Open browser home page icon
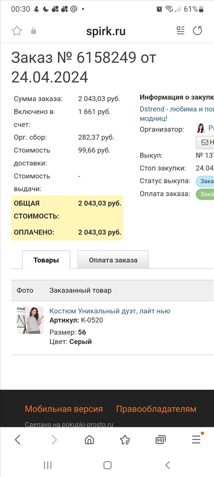Screen dimensions: 214x477 (x=89, y=440)
